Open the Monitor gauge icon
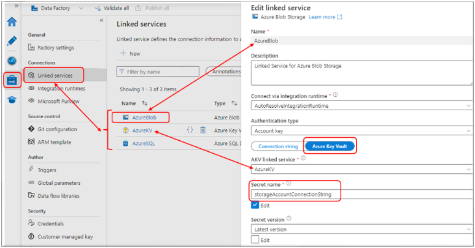 [x=12, y=61]
